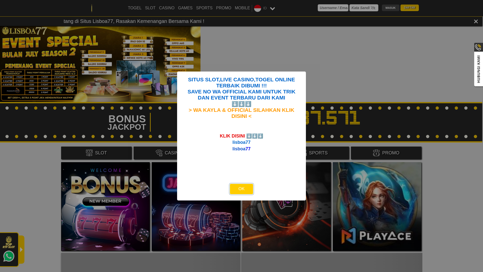Click the money bag icon on PROMO tab
This screenshot has height=272, width=483.
click(376, 153)
